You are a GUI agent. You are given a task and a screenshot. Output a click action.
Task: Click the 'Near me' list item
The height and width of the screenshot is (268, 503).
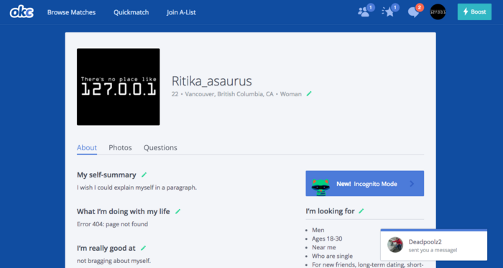point(324,247)
